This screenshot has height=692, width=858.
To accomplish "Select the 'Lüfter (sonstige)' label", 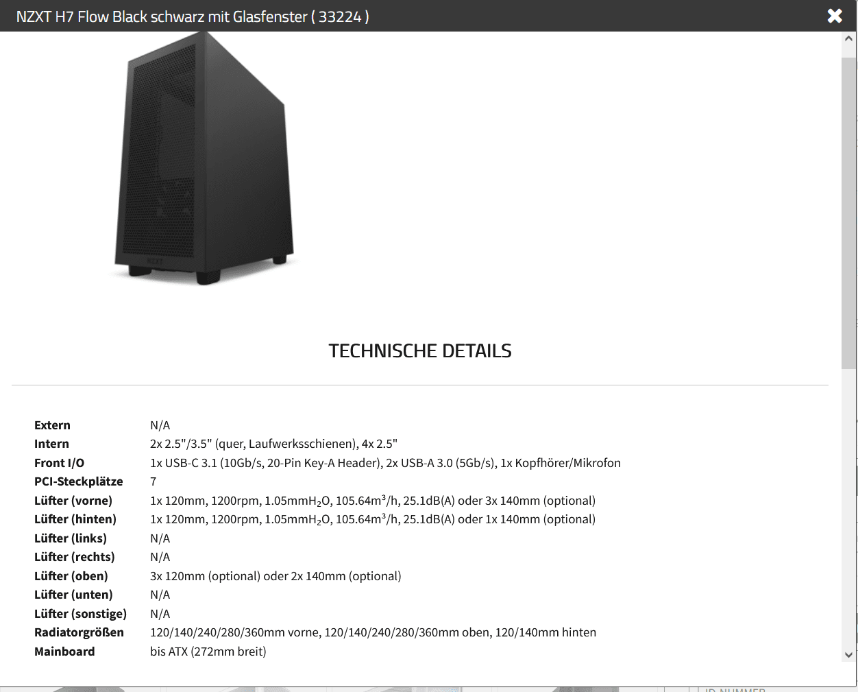I will [x=80, y=614].
